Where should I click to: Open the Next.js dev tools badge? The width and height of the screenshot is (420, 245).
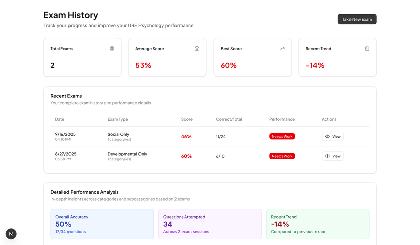[x=11, y=234]
